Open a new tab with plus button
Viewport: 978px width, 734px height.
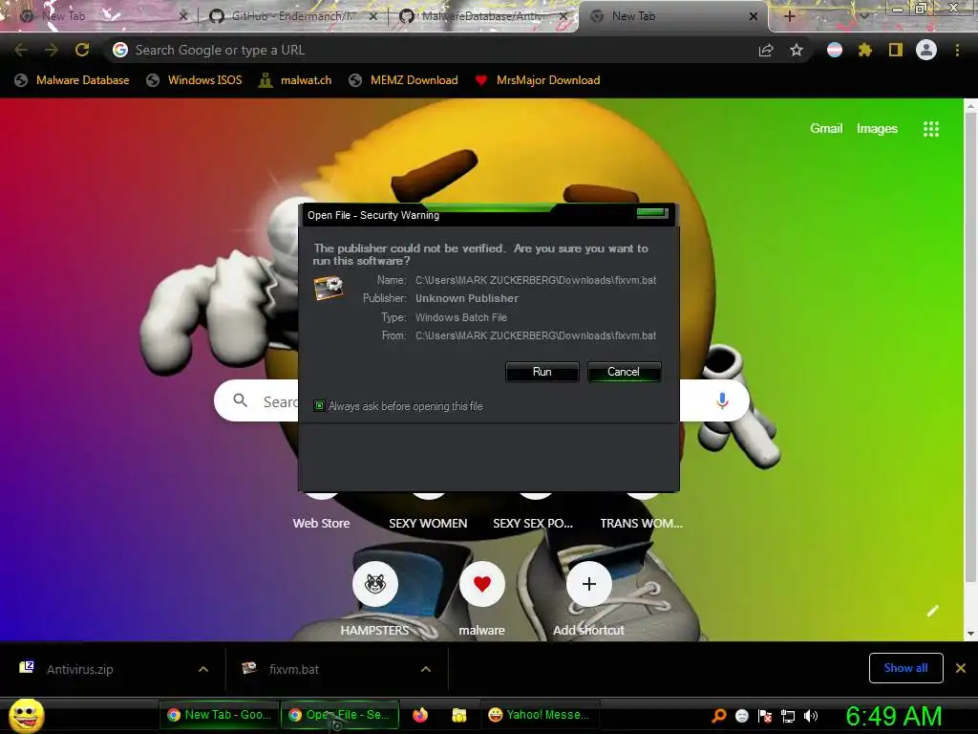pos(789,16)
